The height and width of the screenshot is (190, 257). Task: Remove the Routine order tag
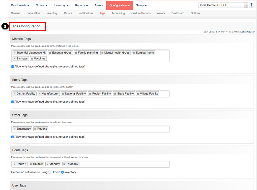(35, 129)
